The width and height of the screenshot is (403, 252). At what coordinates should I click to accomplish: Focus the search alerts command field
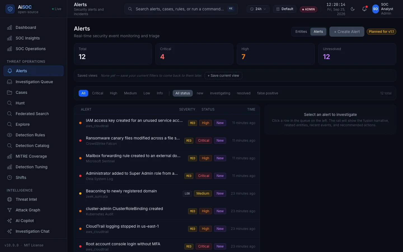[x=181, y=9]
